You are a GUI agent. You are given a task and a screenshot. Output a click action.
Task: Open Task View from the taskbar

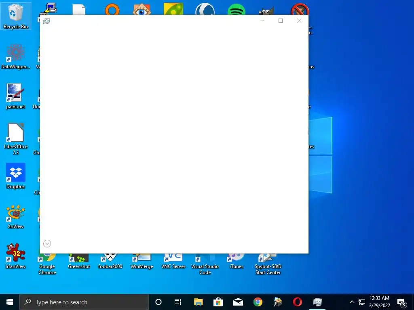178,302
